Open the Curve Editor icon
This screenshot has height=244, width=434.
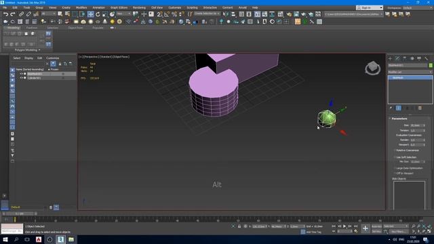point(264,14)
